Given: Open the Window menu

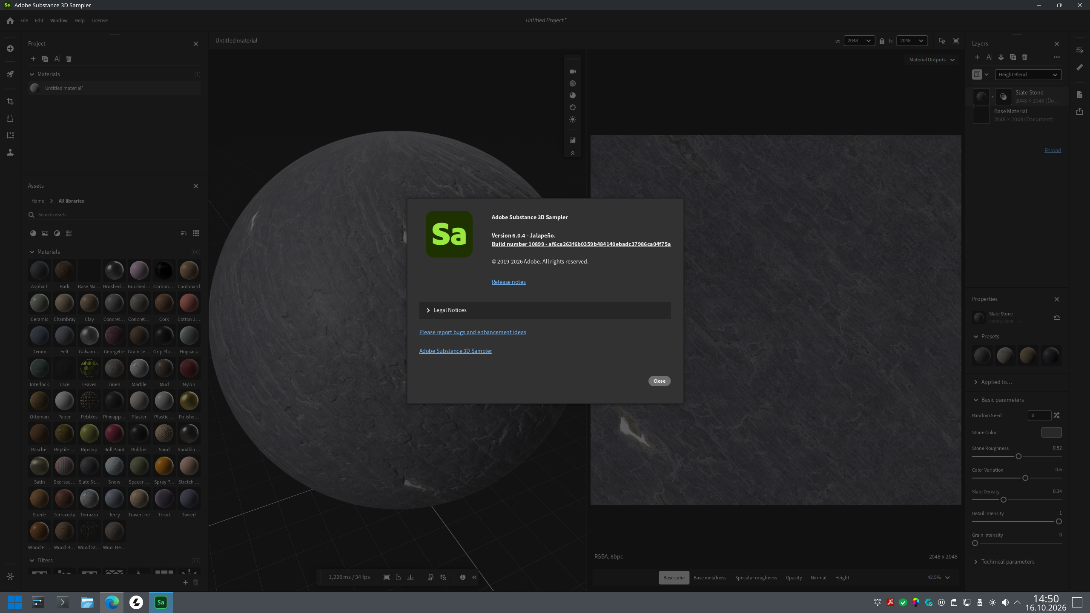Looking at the screenshot, I should [59, 20].
